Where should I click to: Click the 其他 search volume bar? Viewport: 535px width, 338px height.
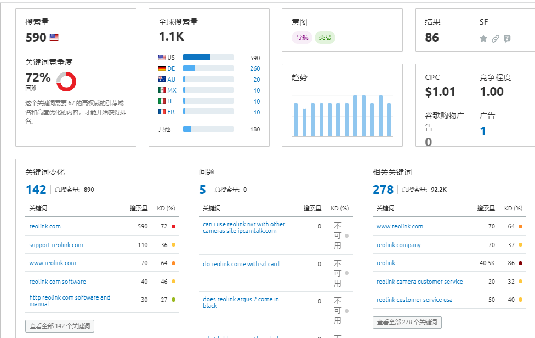pyautogui.click(x=208, y=129)
